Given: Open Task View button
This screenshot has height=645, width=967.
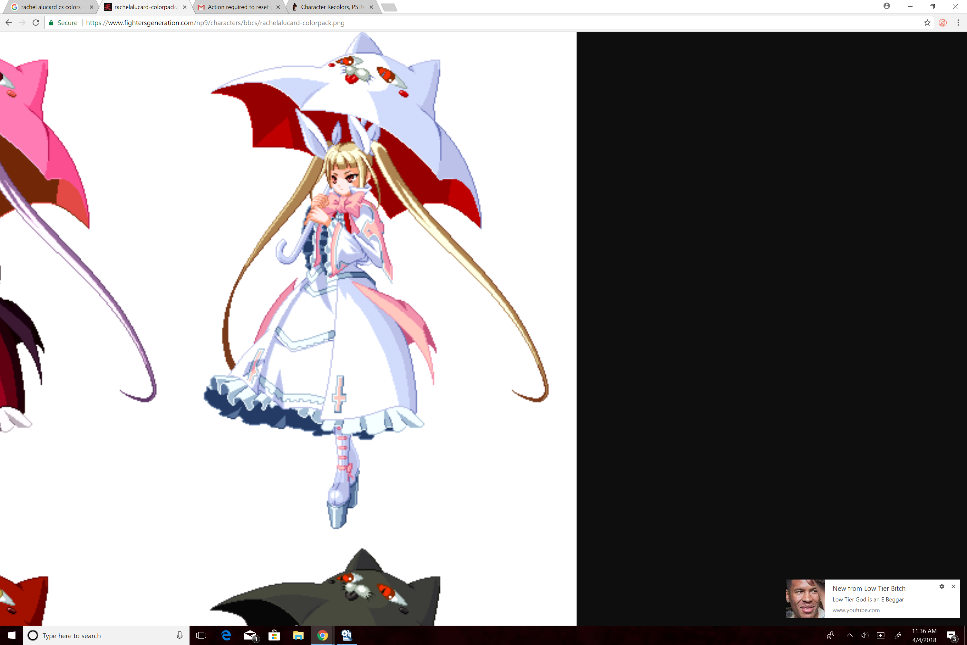Looking at the screenshot, I should pyautogui.click(x=201, y=636).
